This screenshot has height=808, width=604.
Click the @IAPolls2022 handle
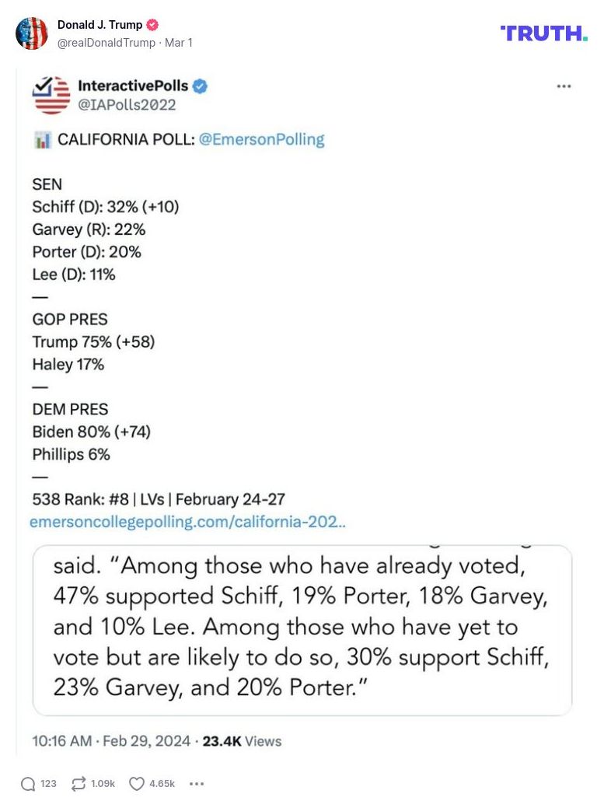coord(127,104)
